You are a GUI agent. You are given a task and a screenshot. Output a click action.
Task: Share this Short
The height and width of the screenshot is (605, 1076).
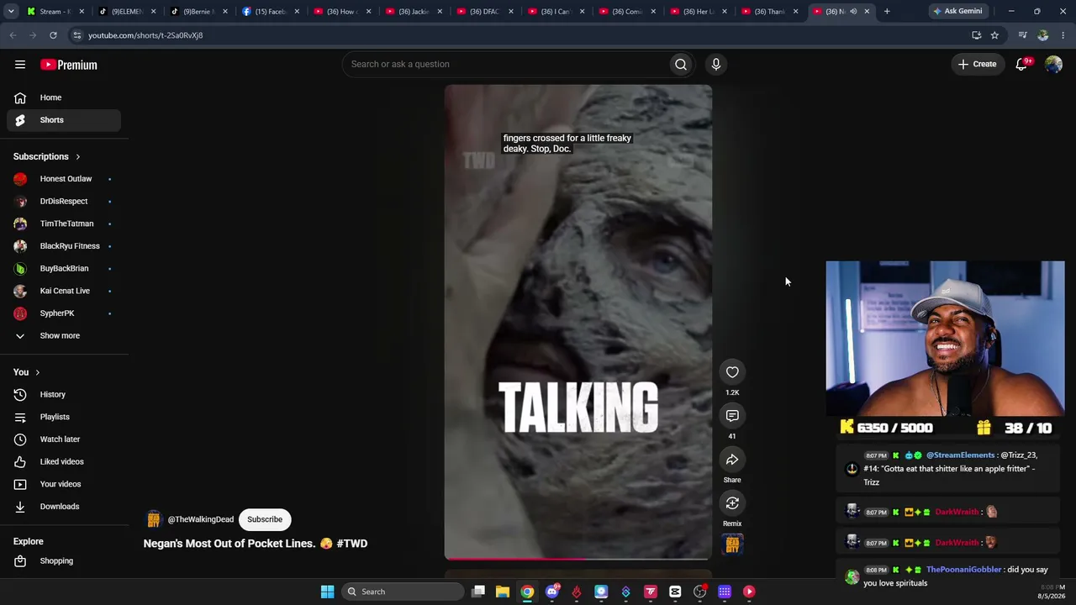point(732,460)
